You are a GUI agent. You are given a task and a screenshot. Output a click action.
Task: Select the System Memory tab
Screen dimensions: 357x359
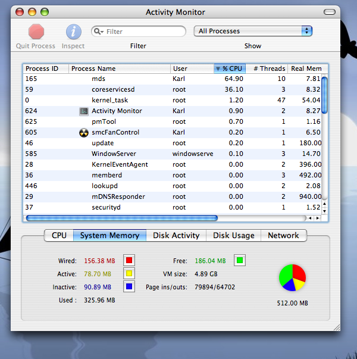tap(109, 235)
